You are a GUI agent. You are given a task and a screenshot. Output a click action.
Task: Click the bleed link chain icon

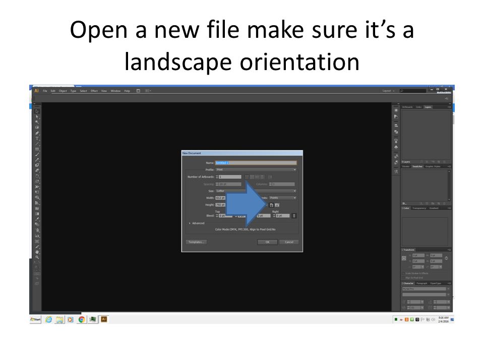[x=294, y=216]
